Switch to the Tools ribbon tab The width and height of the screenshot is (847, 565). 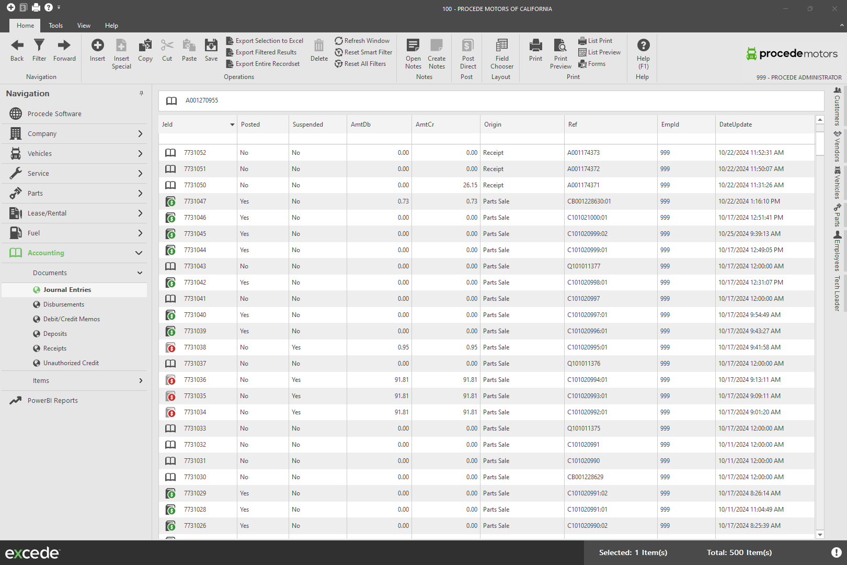[55, 26]
